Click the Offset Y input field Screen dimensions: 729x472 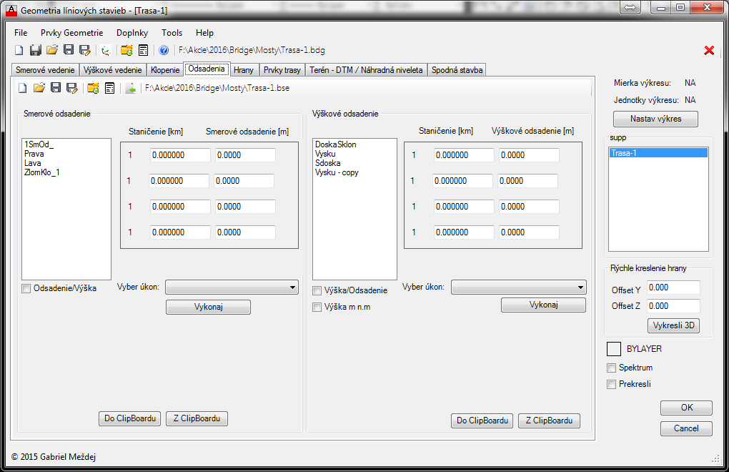[673, 287]
